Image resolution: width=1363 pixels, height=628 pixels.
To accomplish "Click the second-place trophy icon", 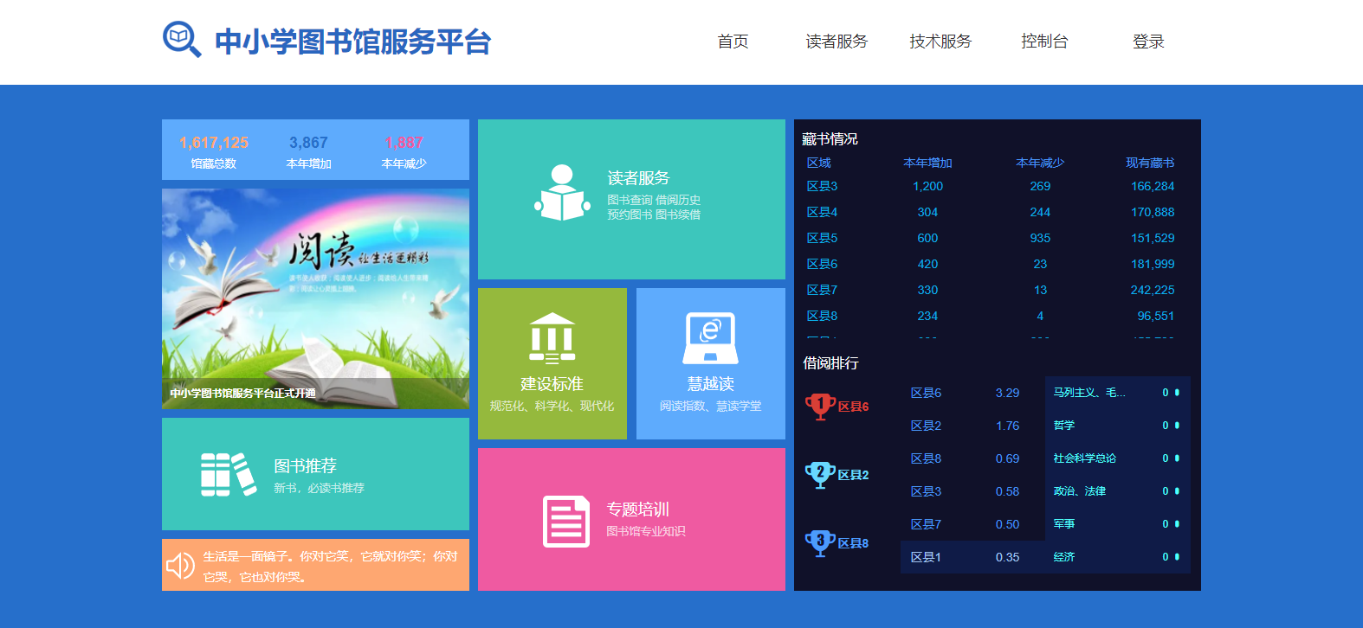I will click(x=819, y=474).
